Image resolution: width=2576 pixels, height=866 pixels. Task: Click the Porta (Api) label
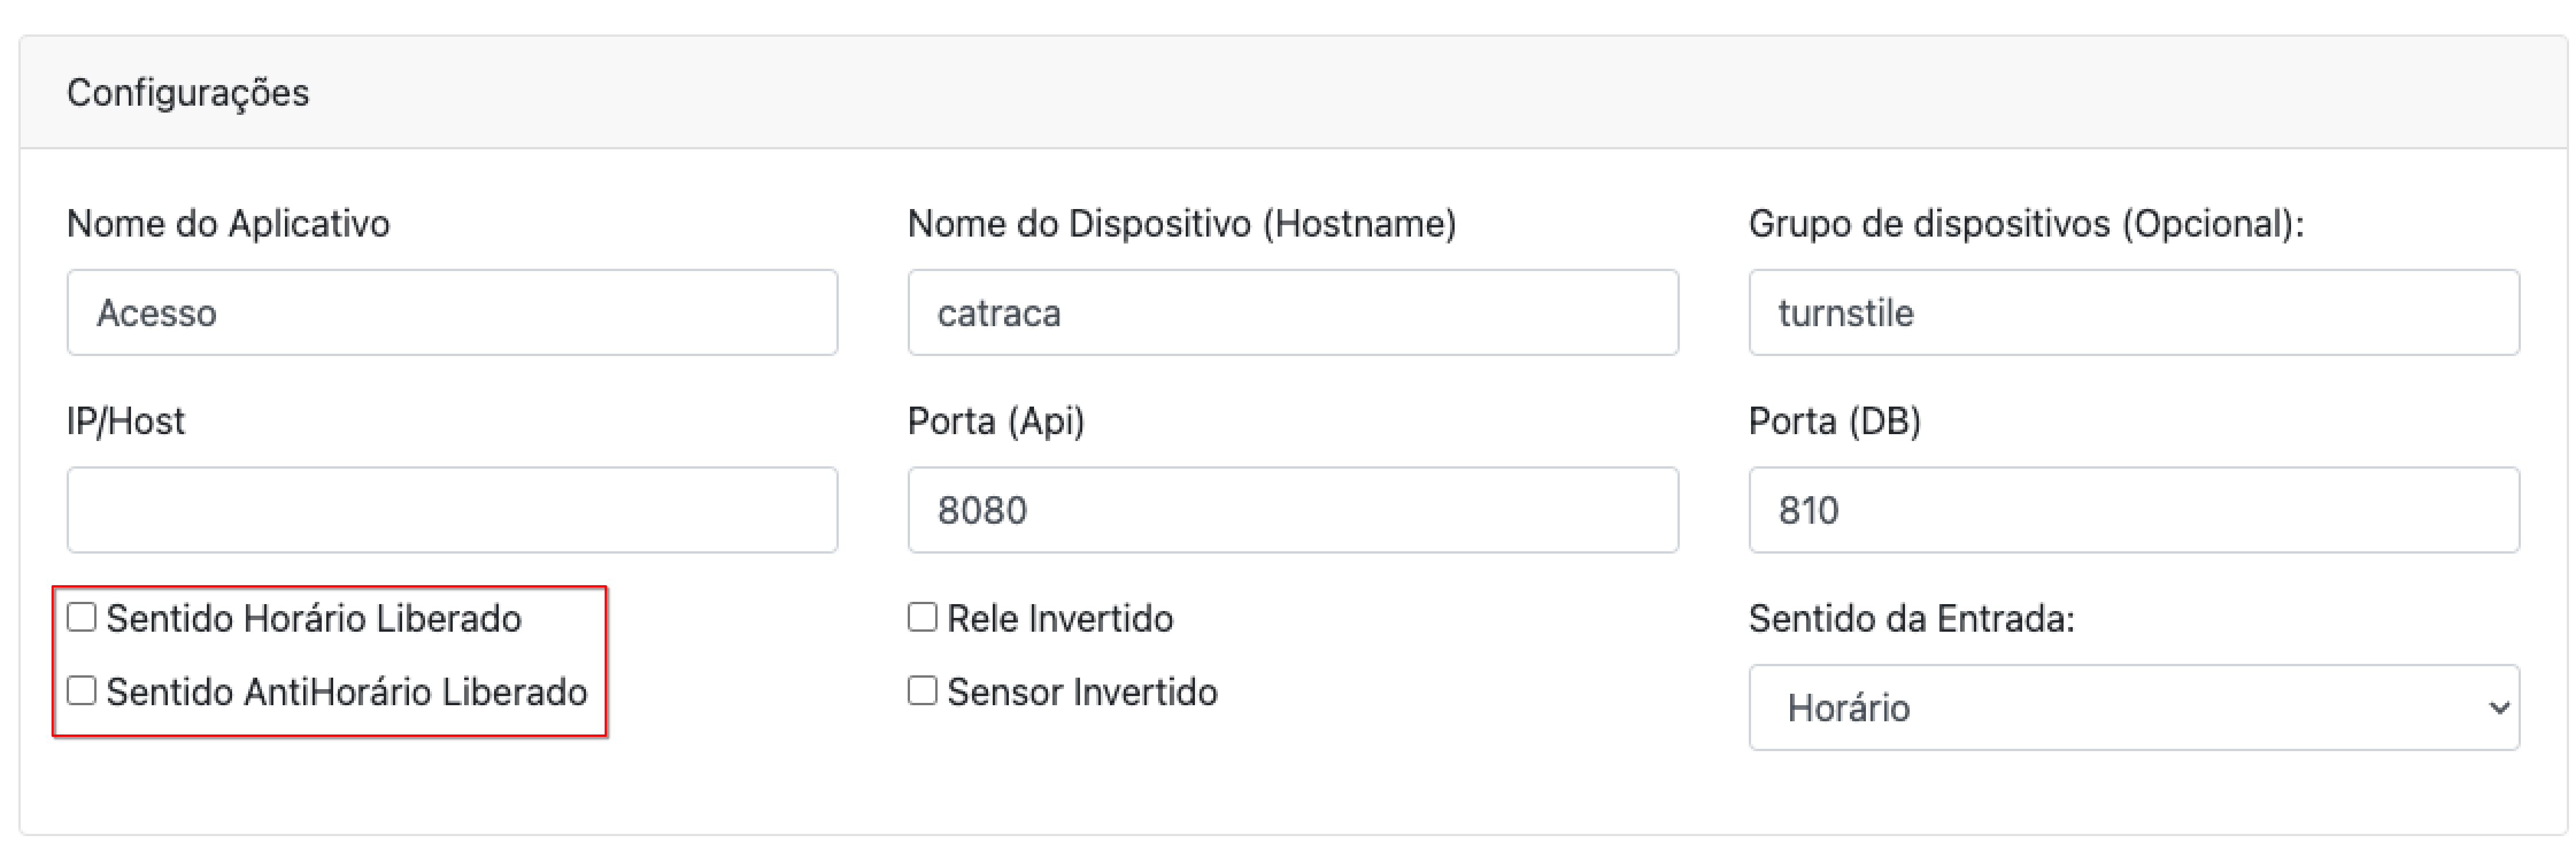click(996, 421)
